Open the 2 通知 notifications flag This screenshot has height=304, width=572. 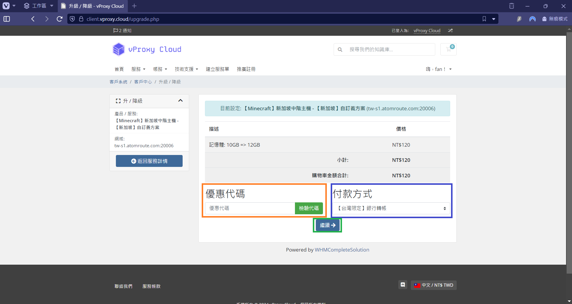(122, 31)
